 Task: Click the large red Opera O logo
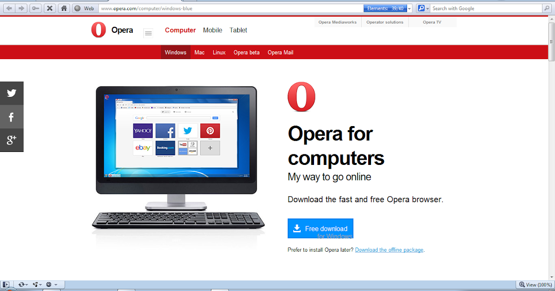tap(302, 97)
